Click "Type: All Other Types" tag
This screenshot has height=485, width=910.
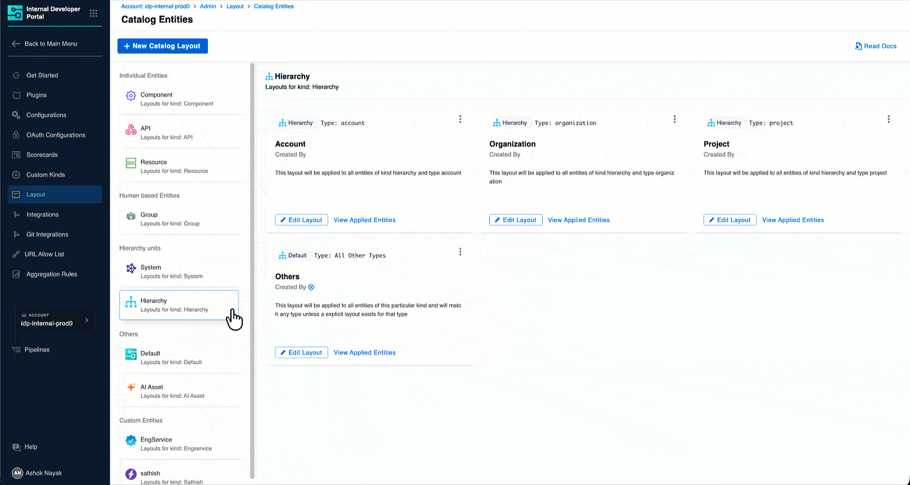(350, 256)
